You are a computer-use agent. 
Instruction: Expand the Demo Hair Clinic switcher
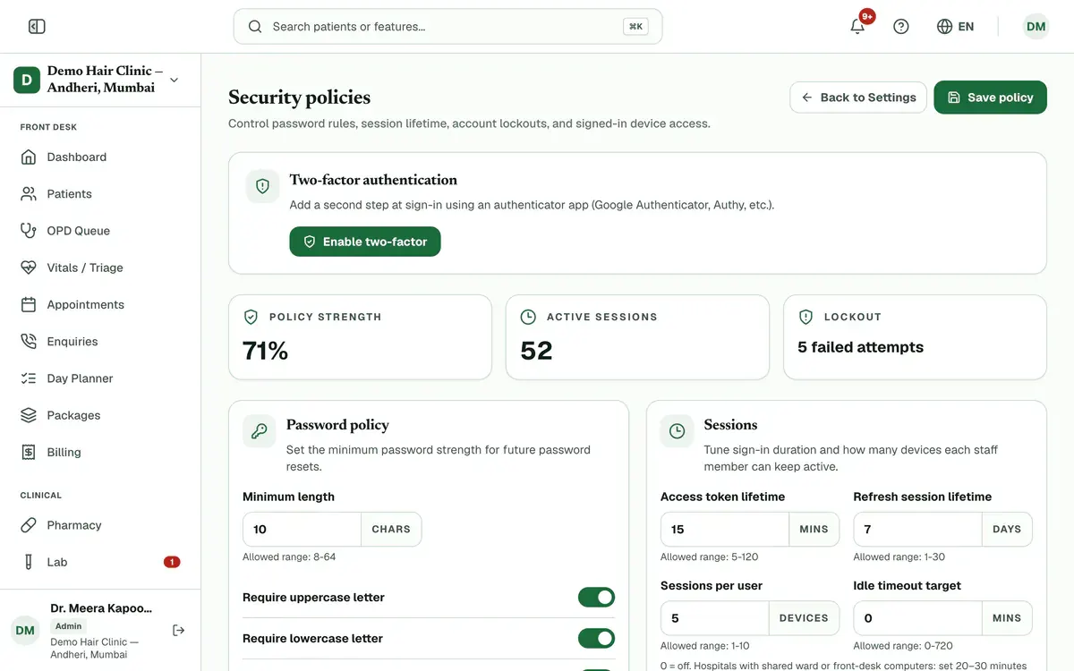(x=100, y=80)
